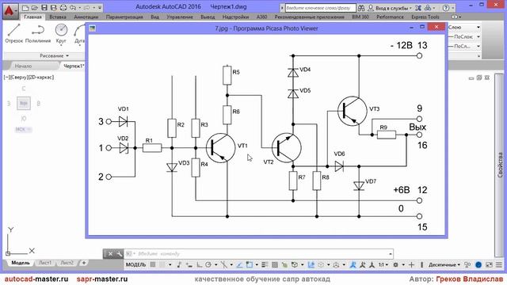507x285 pixels.
Task: Toggle infer constraints in status bar
Action: tap(179, 264)
